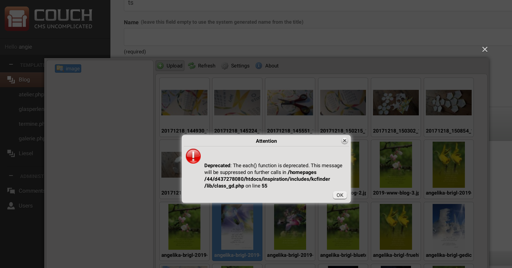
Task: Open the About info of the file browser
Action: pos(267,66)
